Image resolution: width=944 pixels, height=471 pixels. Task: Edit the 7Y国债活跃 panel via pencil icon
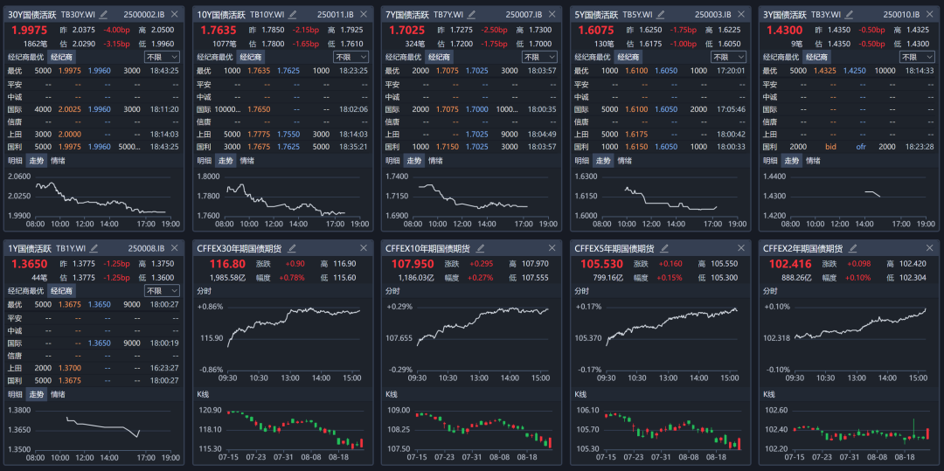tap(471, 14)
